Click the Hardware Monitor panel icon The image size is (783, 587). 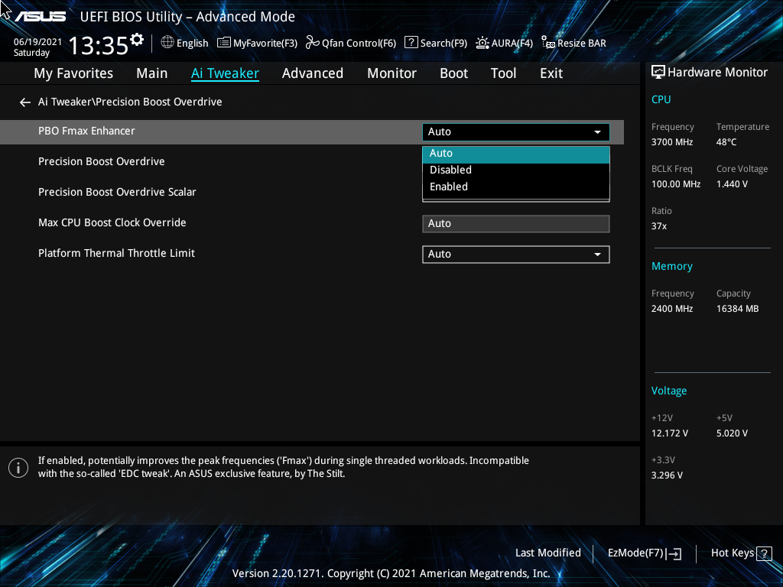coord(658,71)
